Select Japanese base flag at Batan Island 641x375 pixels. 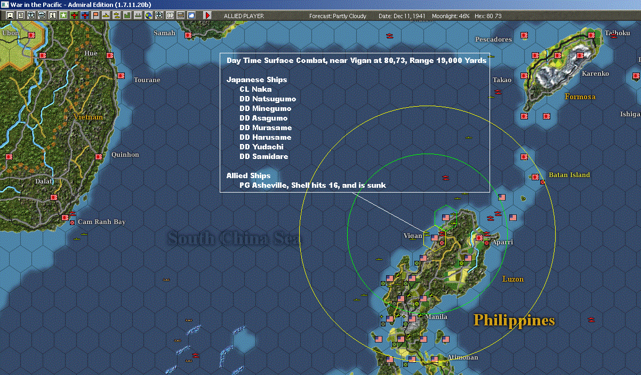pos(535,177)
